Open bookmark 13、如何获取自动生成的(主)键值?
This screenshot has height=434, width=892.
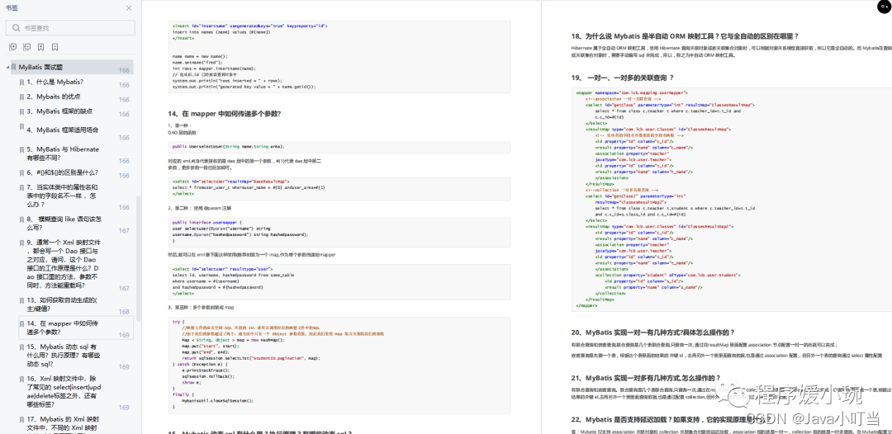click(62, 304)
